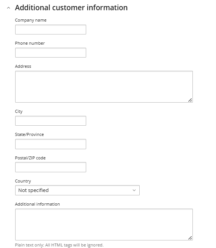
Task: Focus the Additional information text area
Action: [104, 225]
